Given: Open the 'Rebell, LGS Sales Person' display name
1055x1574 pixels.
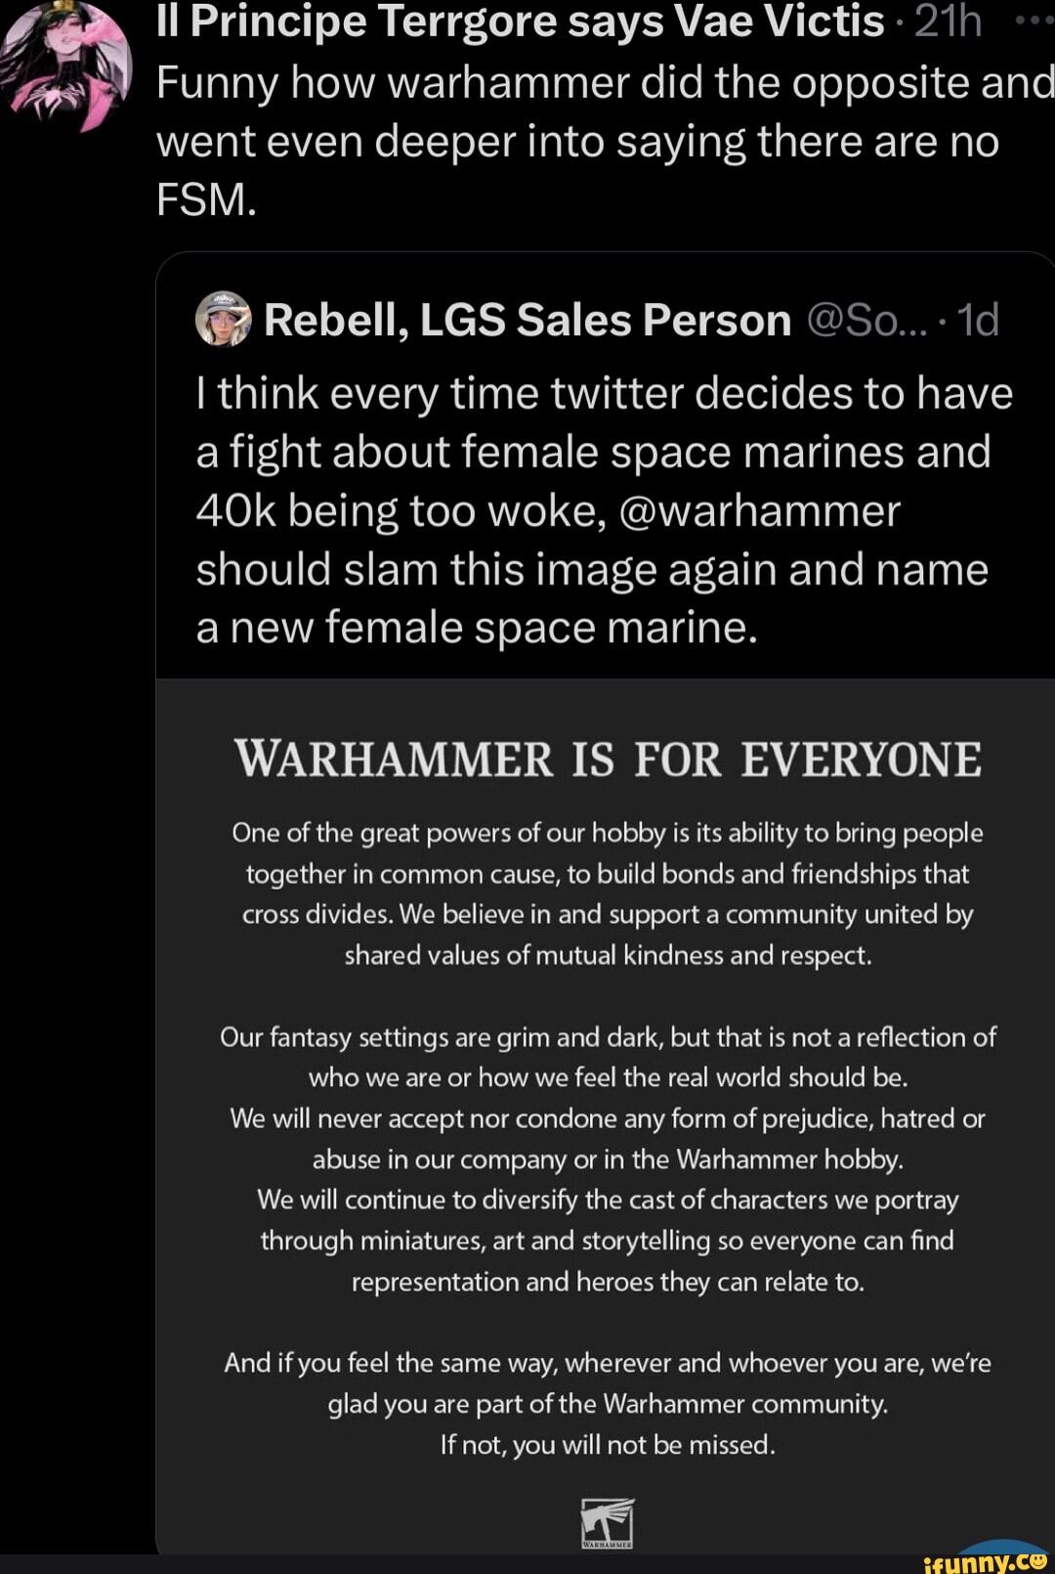Looking at the screenshot, I should click(527, 320).
